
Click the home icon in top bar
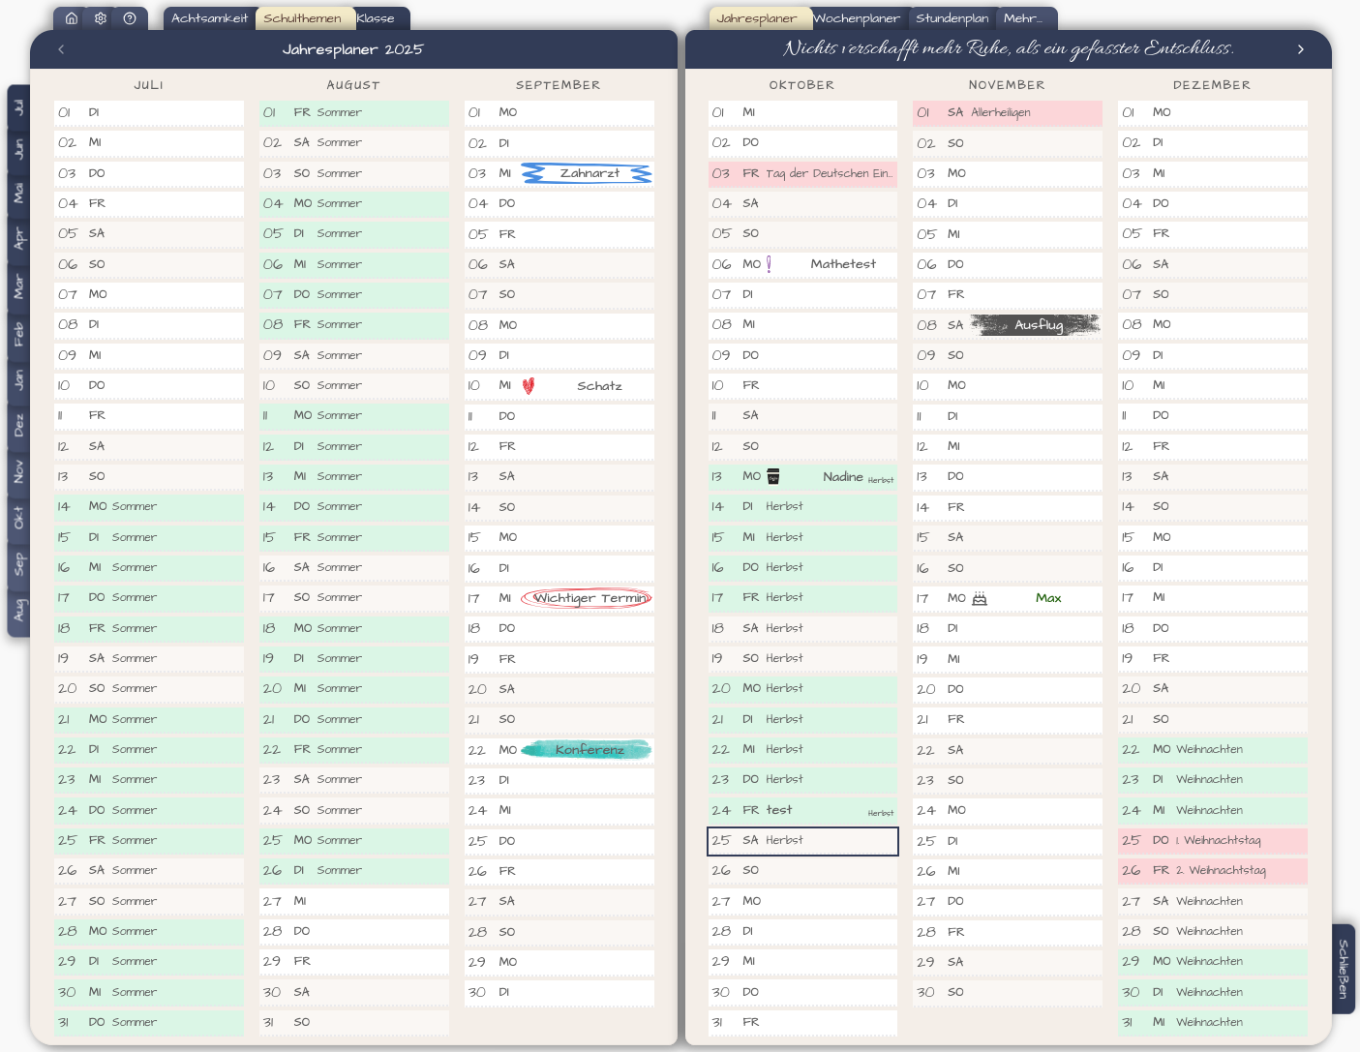coord(72,18)
